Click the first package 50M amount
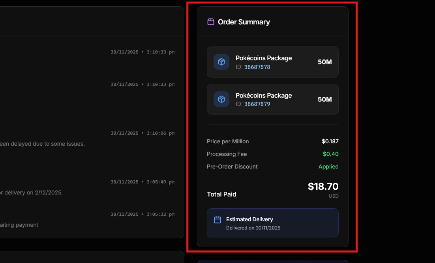Viewport: 435px width, 263px height. tap(324, 62)
